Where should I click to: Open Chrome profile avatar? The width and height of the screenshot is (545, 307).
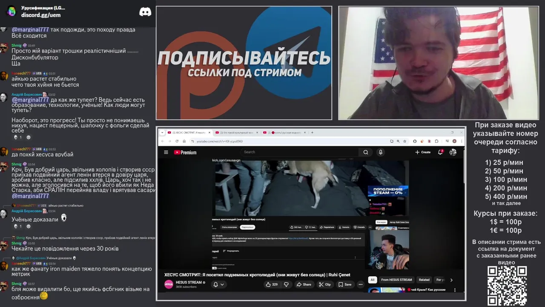[x=454, y=141]
